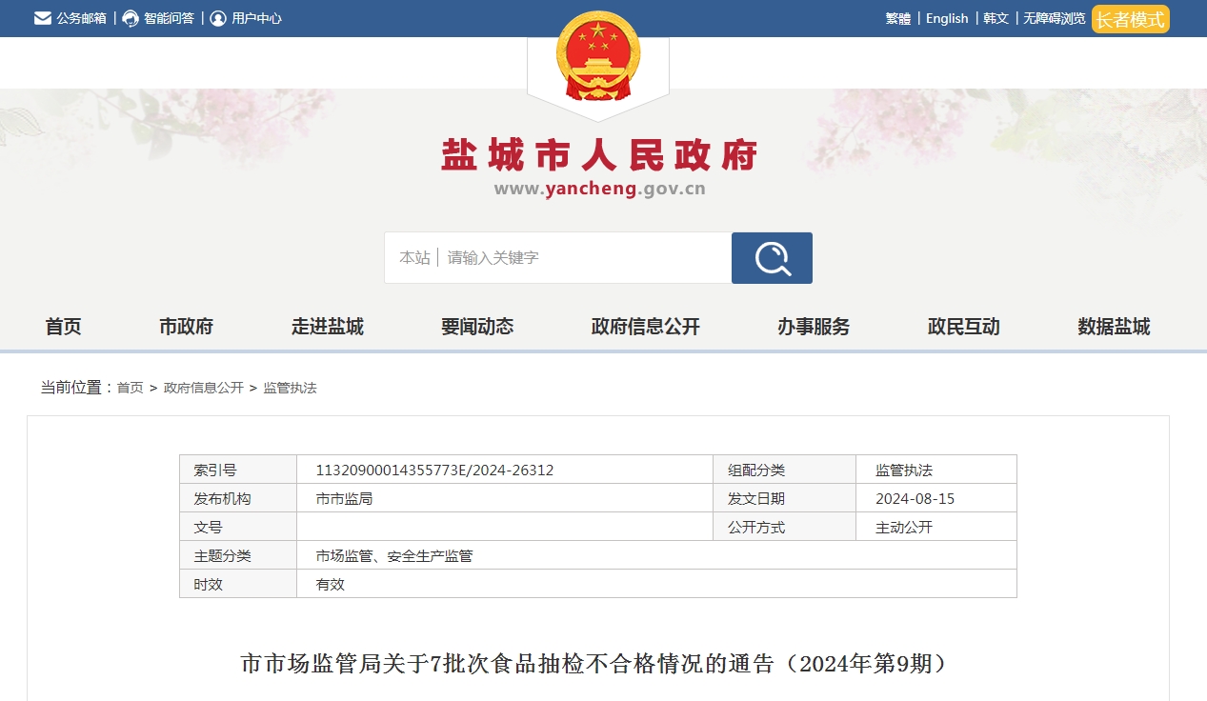Select the 有效 validity cell
This screenshot has height=701, width=1207.
point(656,584)
